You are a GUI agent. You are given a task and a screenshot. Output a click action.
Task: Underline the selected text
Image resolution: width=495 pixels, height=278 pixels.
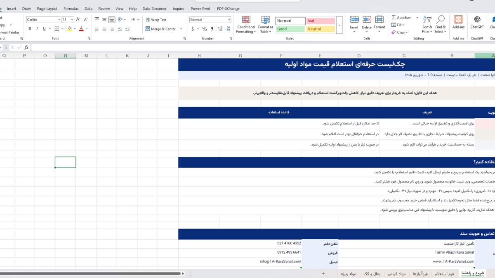click(45, 29)
